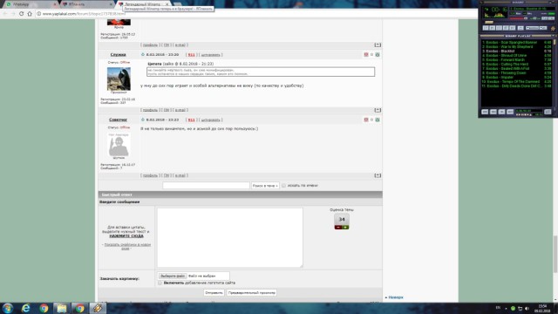This screenshot has width=558, height=314.
Task: Click inside quick reply message box
Action: point(230,237)
